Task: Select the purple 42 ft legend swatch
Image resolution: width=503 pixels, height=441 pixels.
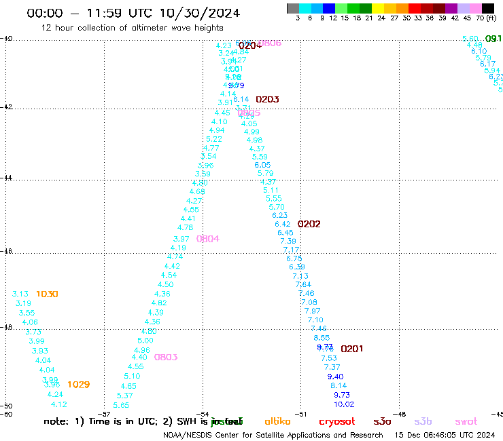Action: [x=450, y=8]
